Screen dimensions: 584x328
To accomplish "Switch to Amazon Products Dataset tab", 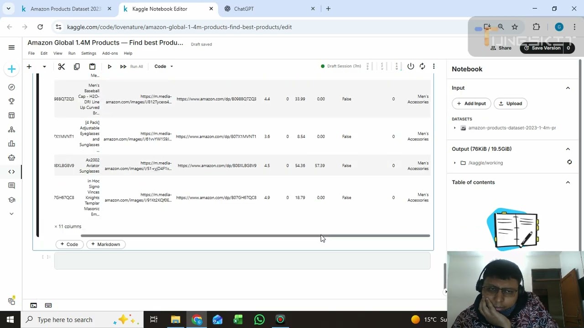I will 66,9.
